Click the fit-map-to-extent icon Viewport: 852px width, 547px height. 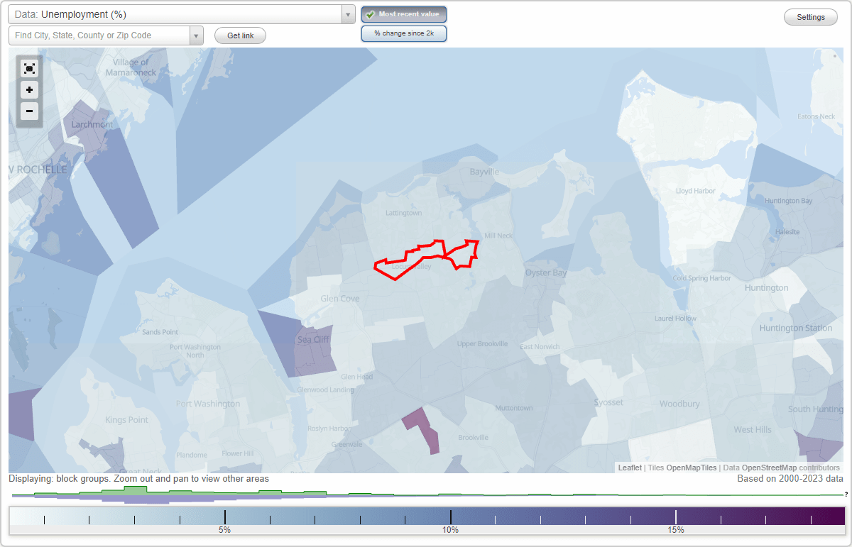(x=29, y=68)
